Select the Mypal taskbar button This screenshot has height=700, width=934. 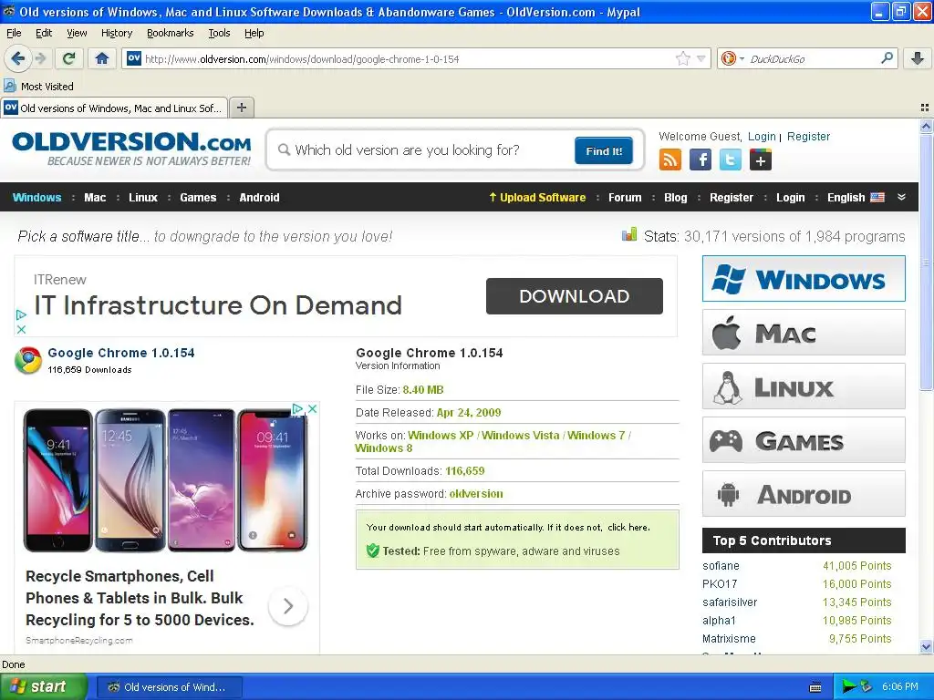click(x=169, y=687)
